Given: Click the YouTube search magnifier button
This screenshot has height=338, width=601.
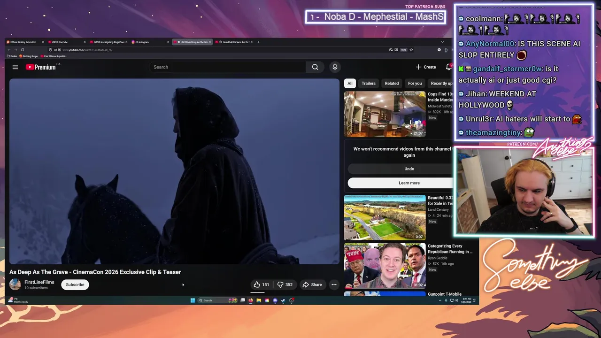Looking at the screenshot, I should click(315, 67).
